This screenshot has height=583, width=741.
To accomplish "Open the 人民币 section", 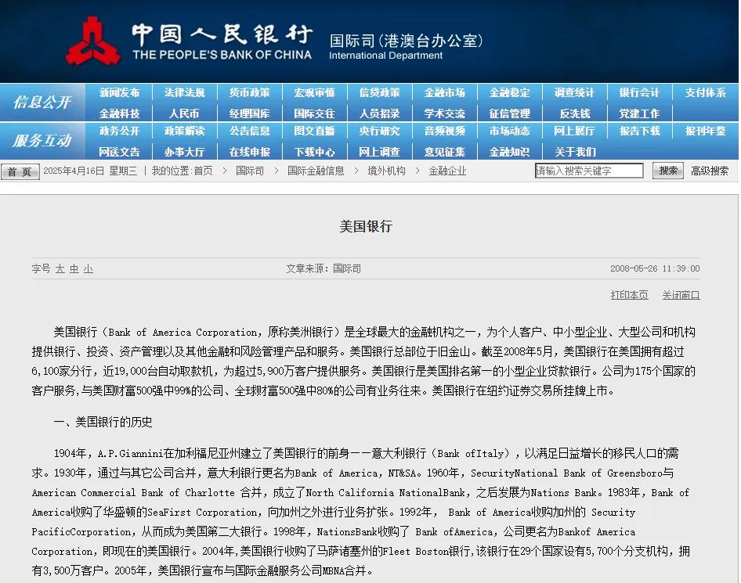I will coord(184,113).
